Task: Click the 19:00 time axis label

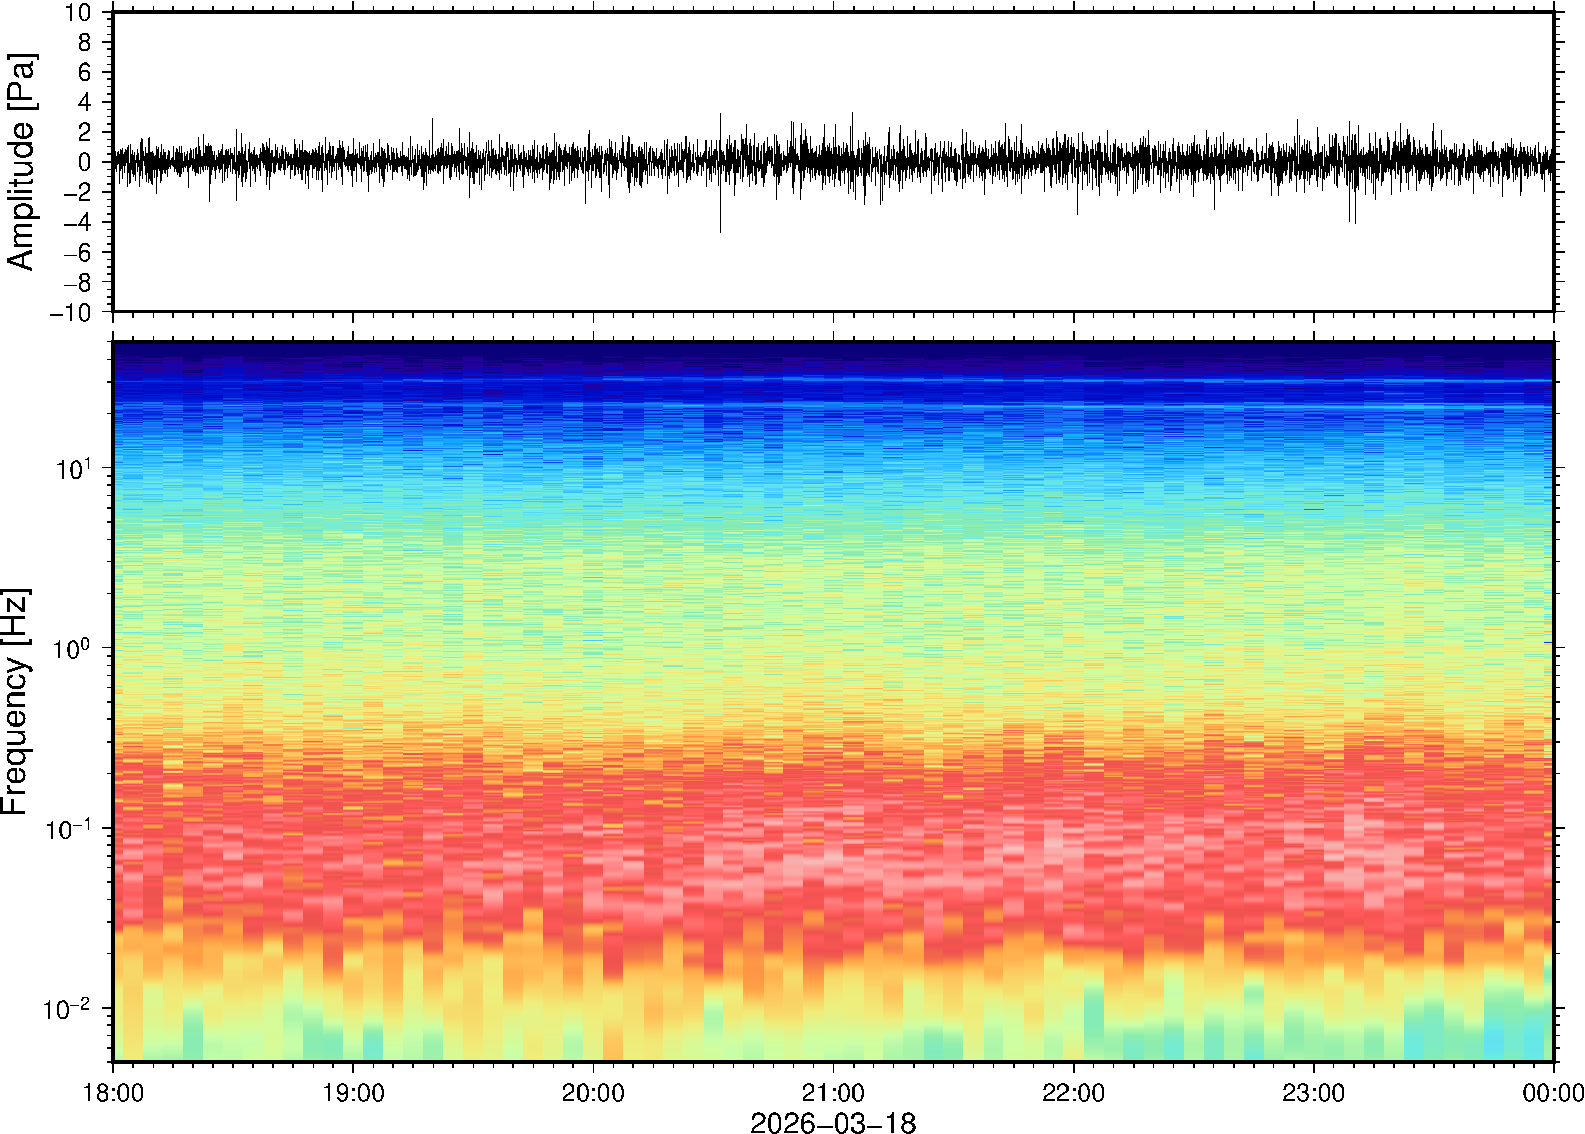Action: [353, 1092]
